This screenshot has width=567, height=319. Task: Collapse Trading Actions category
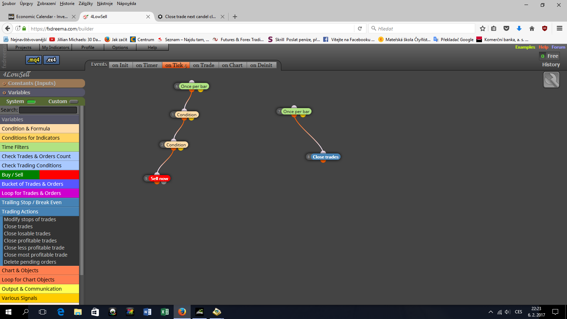(x=39, y=212)
